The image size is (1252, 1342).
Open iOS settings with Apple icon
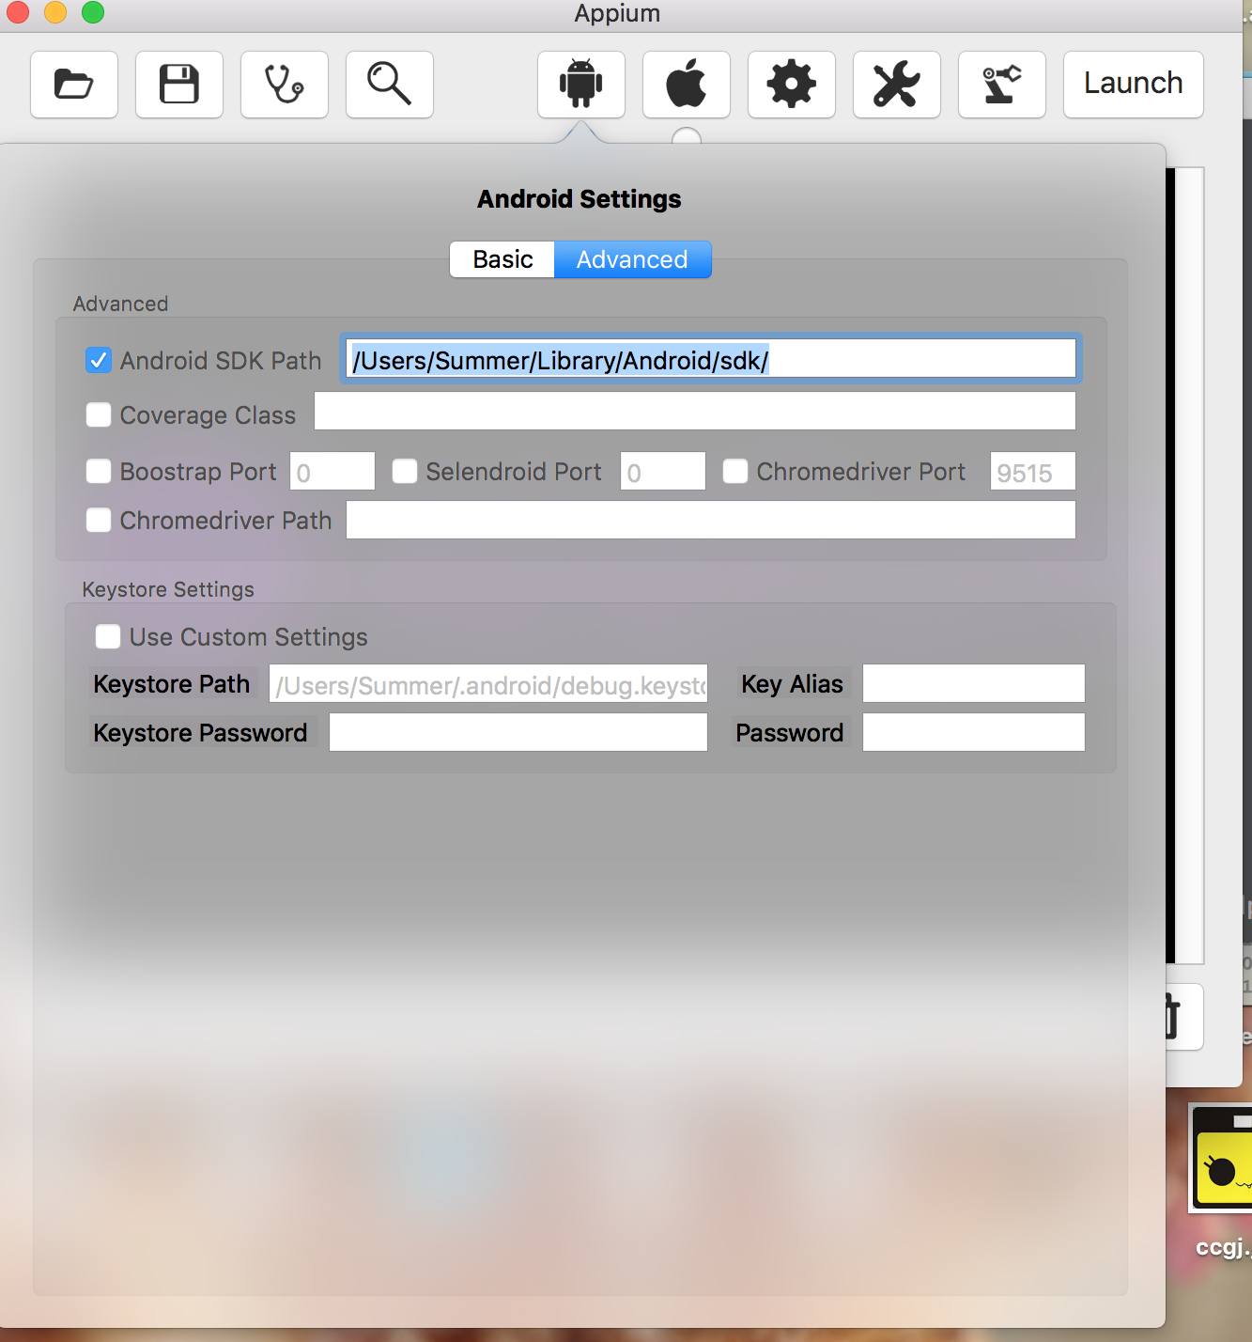point(686,85)
